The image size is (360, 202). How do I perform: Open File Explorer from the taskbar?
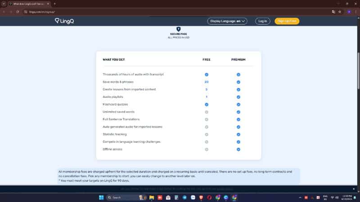click(x=152, y=198)
